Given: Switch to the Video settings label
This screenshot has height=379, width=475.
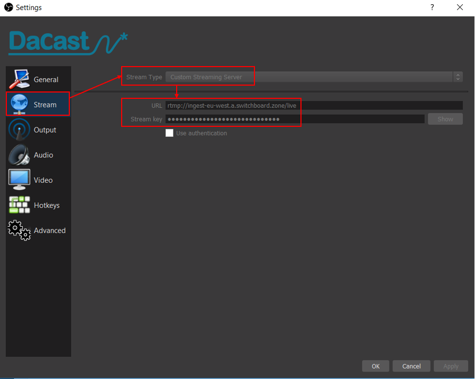Looking at the screenshot, I should 43,180.
